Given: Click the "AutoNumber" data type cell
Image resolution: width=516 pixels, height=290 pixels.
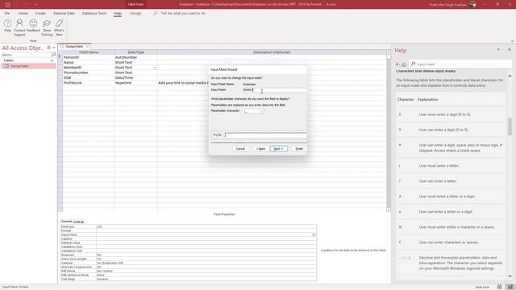Looking at the screenshot, I should [135, 57].
